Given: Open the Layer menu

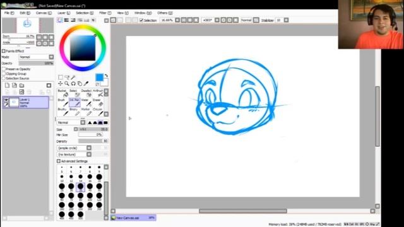Looking at the screenshot, I should [x=63, y=13].
